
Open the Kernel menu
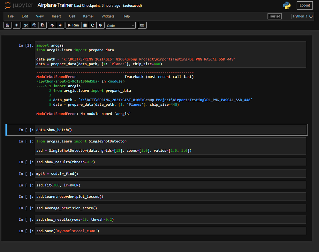pos(88,16)
